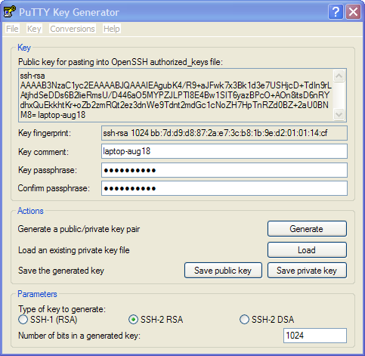
Task: Open the Conversions menu
Action: 73,29
